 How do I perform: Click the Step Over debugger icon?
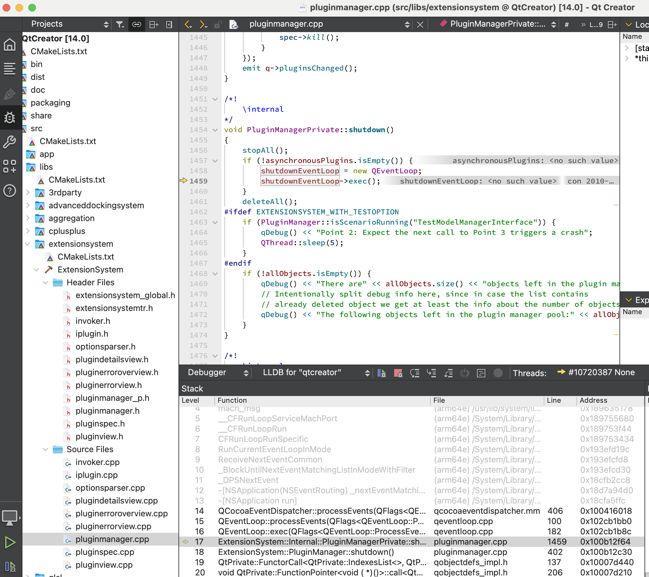pos(415,373)
